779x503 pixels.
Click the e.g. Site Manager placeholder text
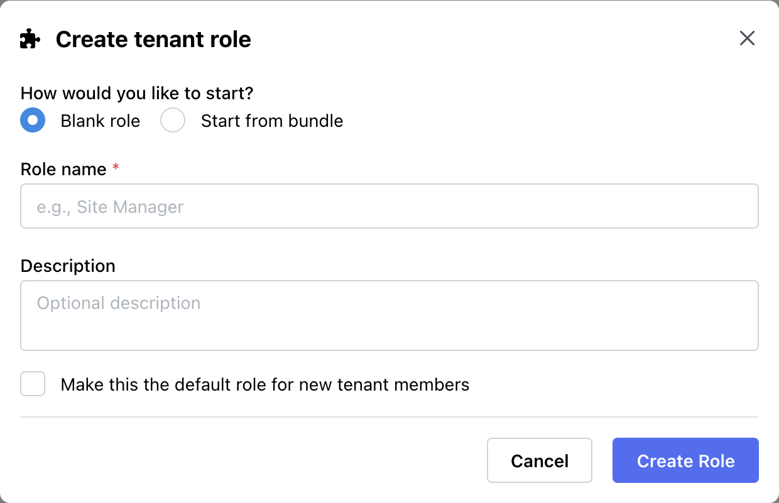tap(111, 206)
